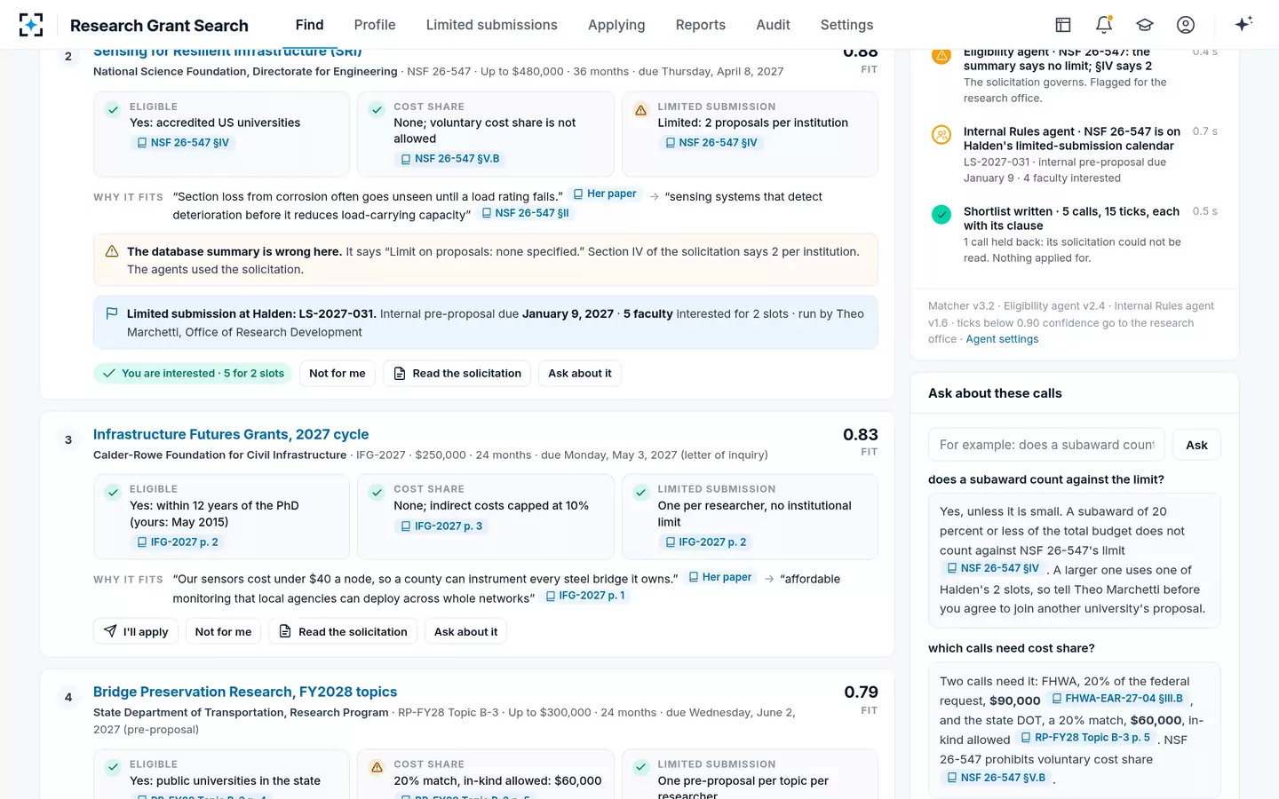Click the sparkle AI assistant icon
Image resolution: width=1279 pixels, height=799 pixels.
click(1243, 24)
